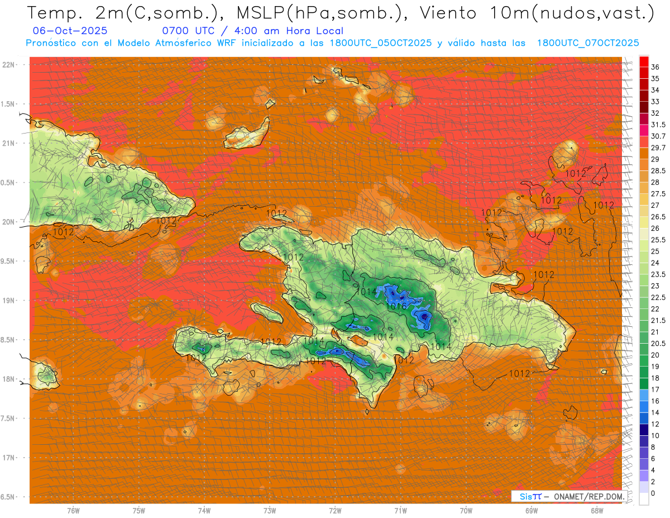Viewport: 670px width, 518px height.
Task: Click the "22N" latitude label
Action: (x=9, y=65)
